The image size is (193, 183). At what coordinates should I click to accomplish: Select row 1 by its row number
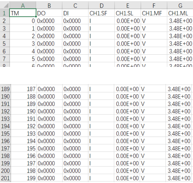coord(5,13)
